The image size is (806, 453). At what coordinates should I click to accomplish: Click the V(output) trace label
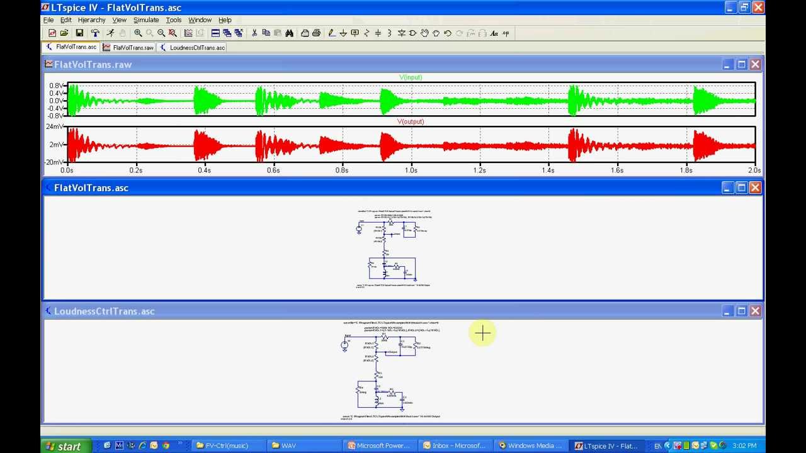click(411, 121)
